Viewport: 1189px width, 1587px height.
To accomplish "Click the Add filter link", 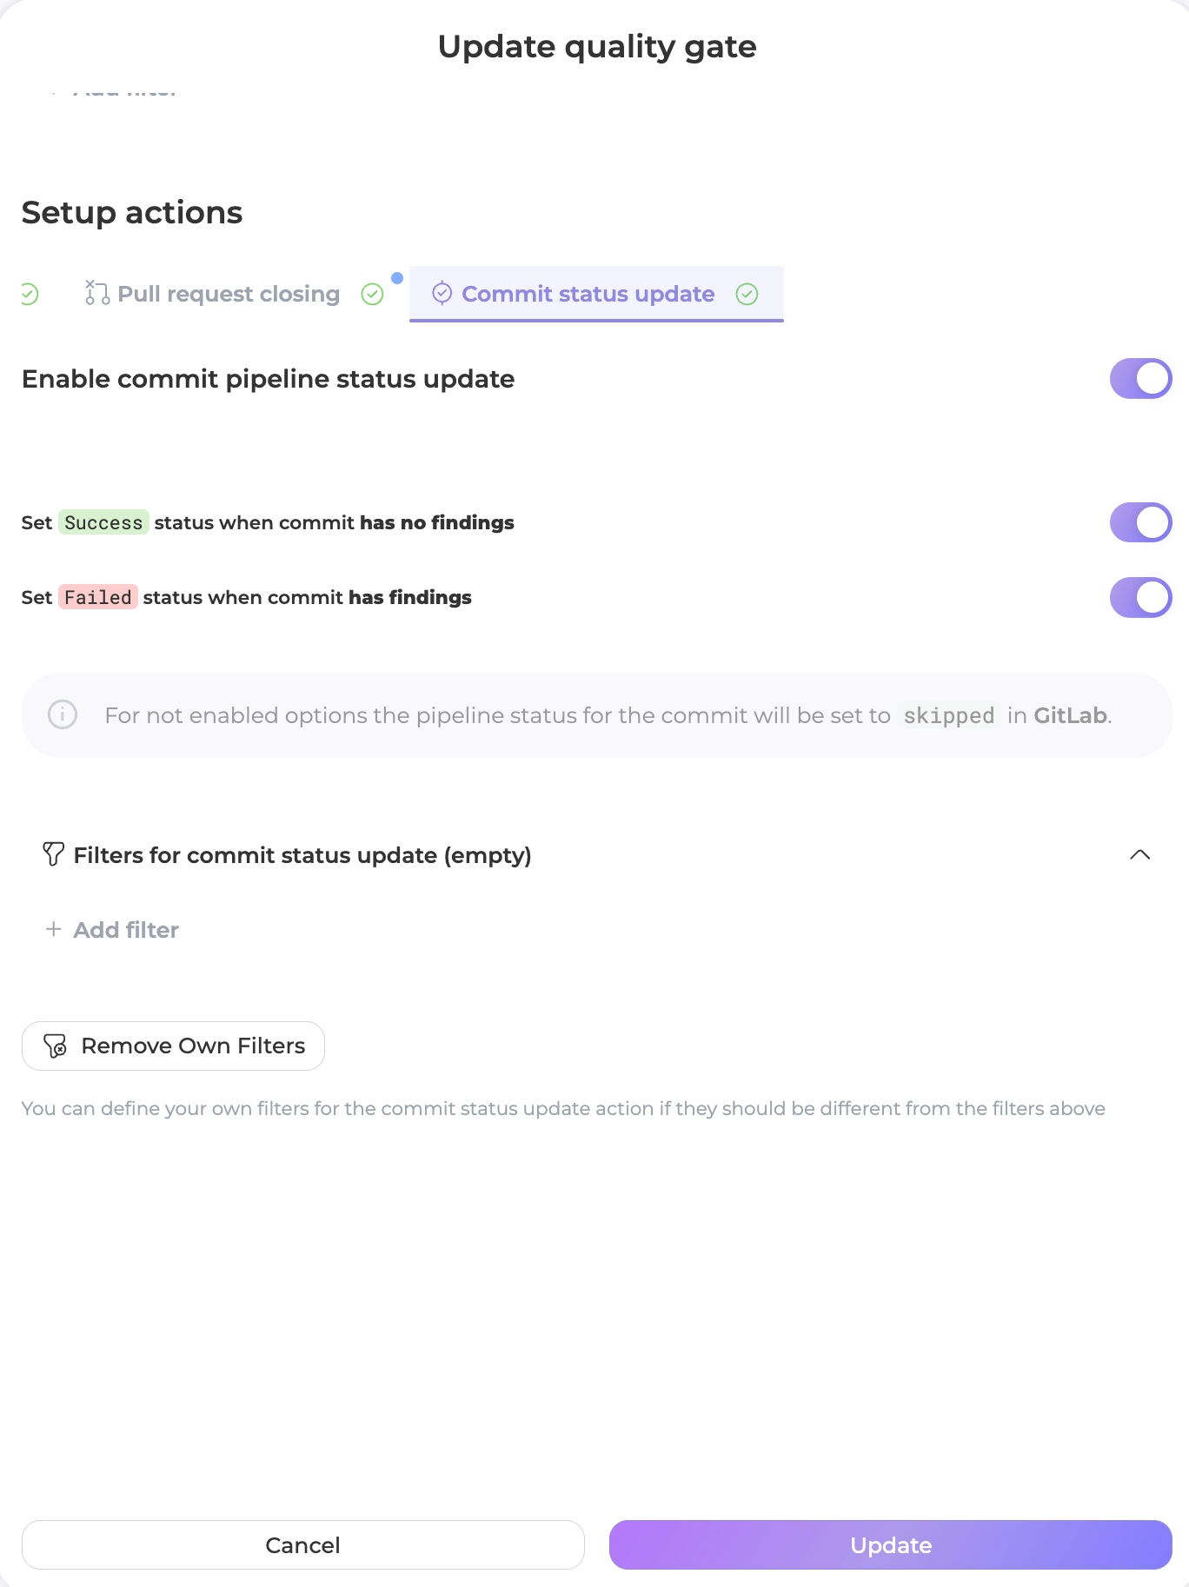I will [126, 930].
